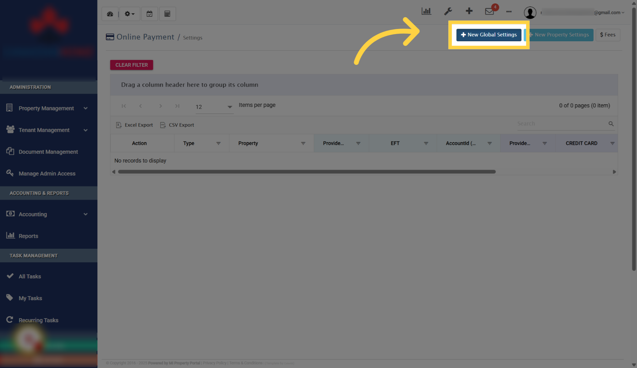Click the grid horizontal scrollbar thumb
Image resolution: width=637 pixels, height=368 pixels.
coord(307,172)
